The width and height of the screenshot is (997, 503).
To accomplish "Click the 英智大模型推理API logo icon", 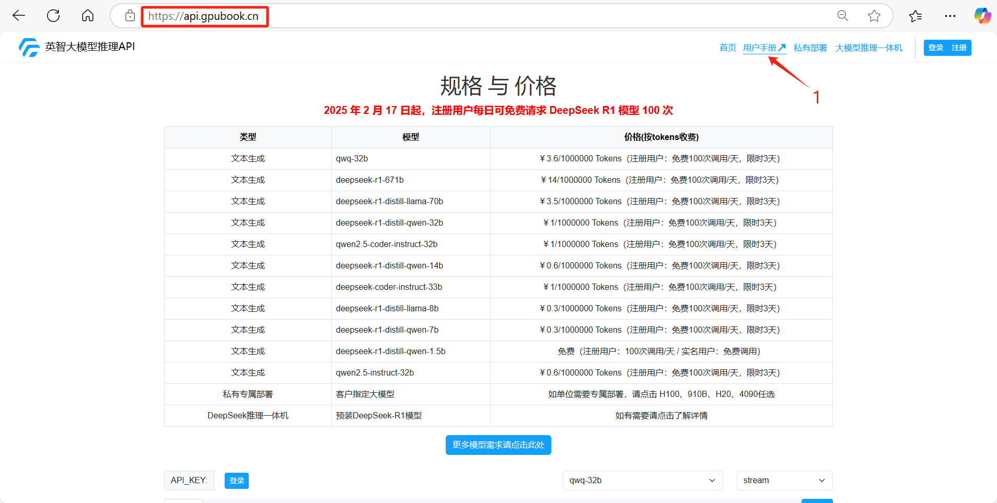I will [29, 47].
